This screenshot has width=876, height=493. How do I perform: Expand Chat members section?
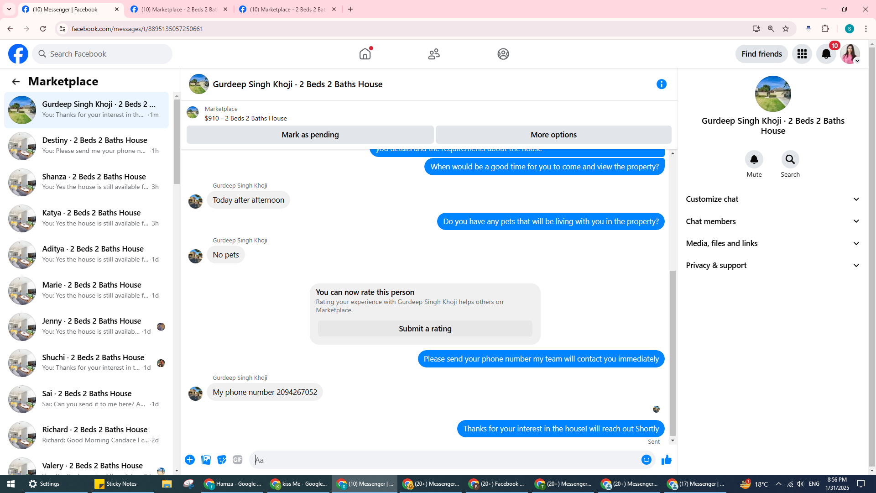(x=773, y=221)
